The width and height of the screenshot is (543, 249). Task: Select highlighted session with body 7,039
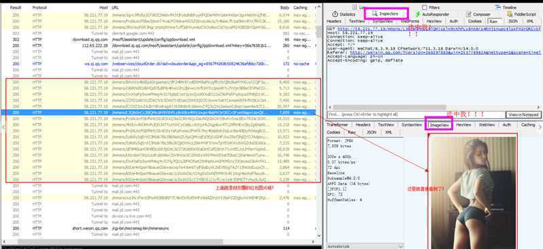tap(159, 113)
